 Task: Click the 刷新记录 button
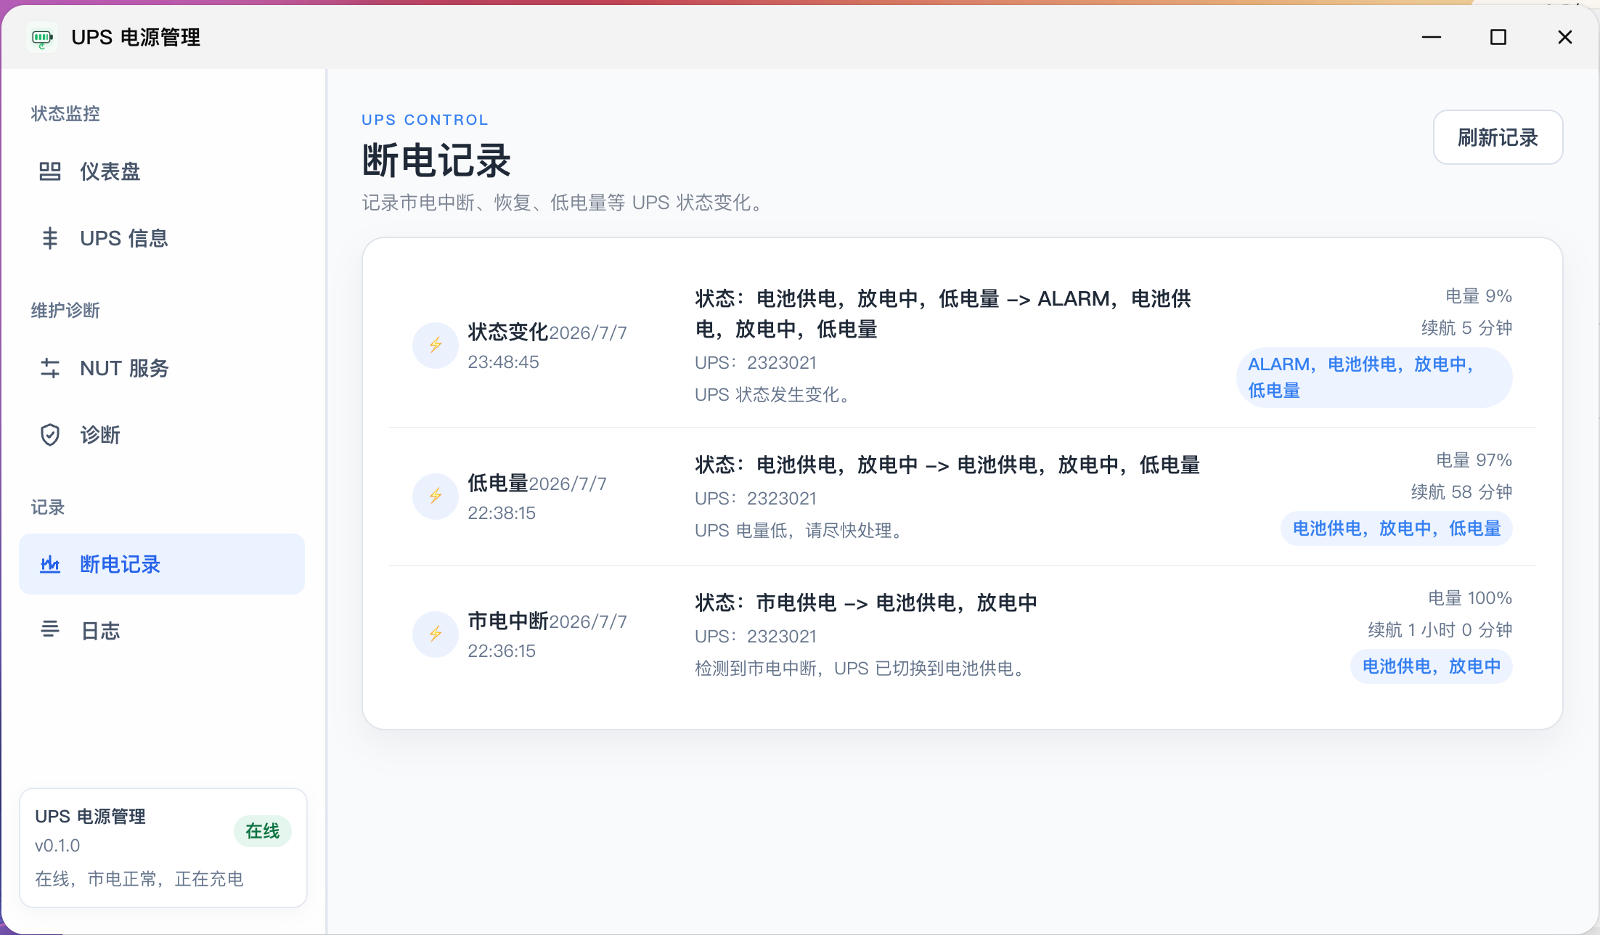[x=1498, y=137]
